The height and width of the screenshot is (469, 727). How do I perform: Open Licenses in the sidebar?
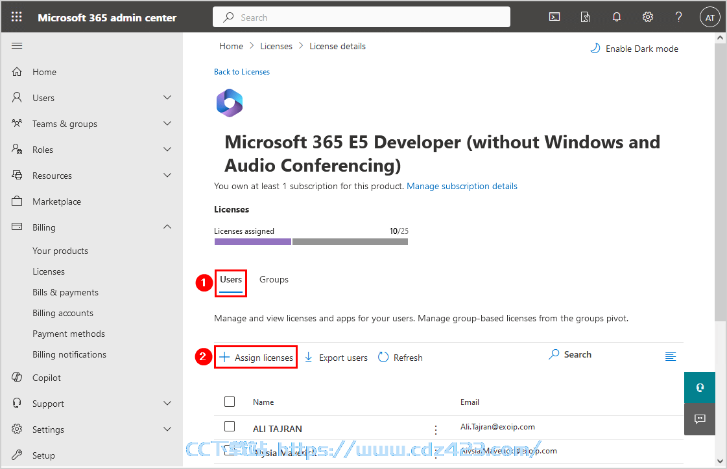pos(49,272)
